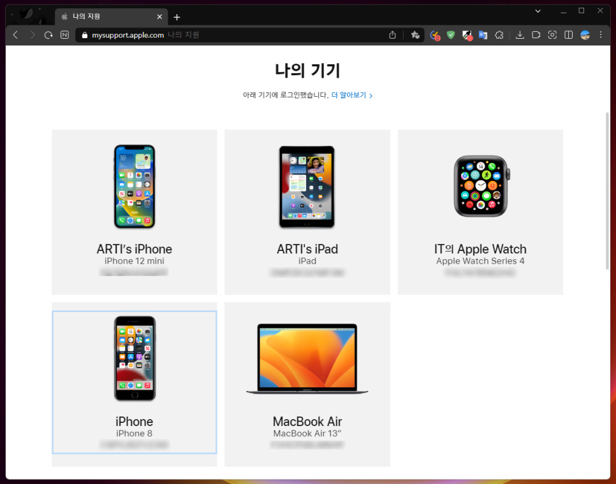Open the profile avatar
The width and height of the screenshot is (616, 484).
pyautogui.click(x=585, y=35)
